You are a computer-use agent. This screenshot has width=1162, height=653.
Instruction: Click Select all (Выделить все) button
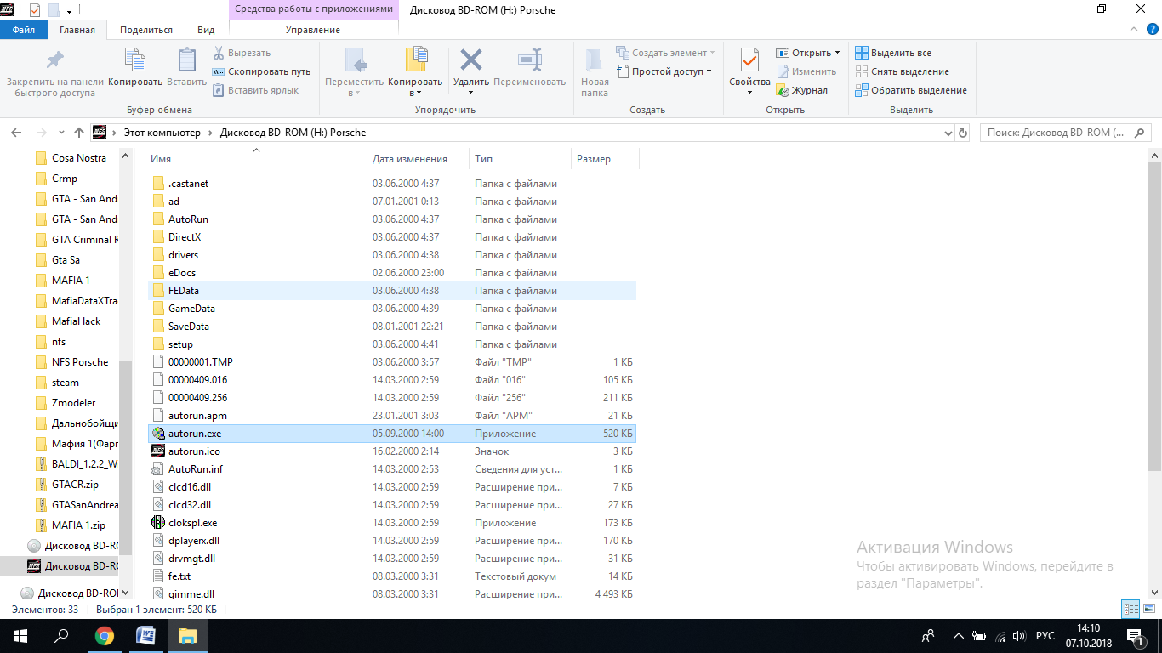pyautogui.click(x=893, y=53)
